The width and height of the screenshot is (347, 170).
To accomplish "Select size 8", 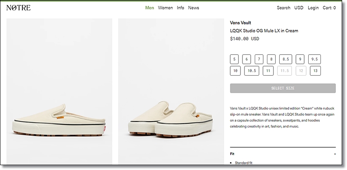I will point(271,59).
